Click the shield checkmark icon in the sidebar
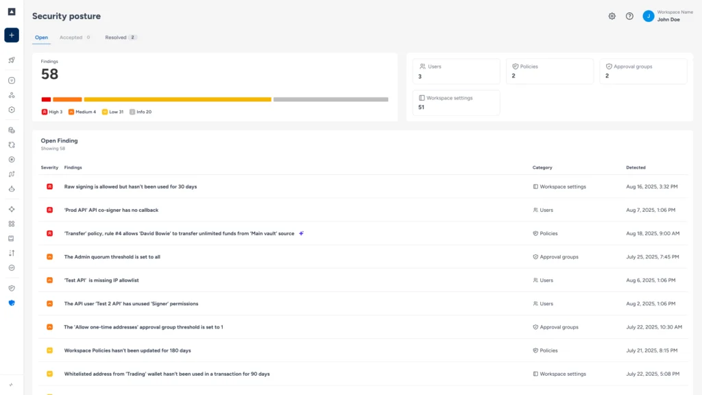 [11, 287]
